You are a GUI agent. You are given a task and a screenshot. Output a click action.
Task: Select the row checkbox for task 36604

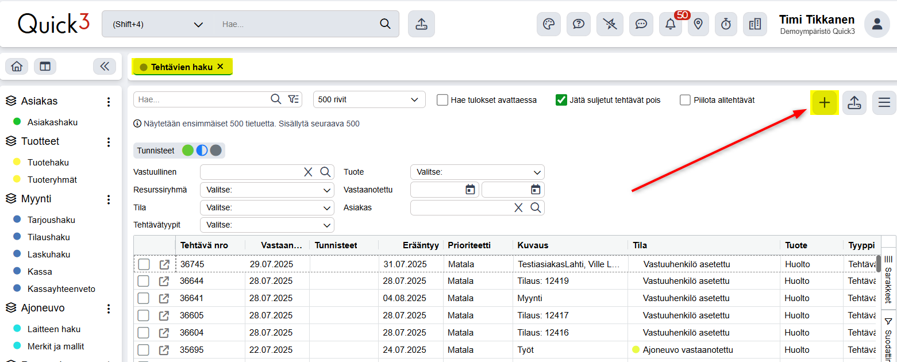144,332
